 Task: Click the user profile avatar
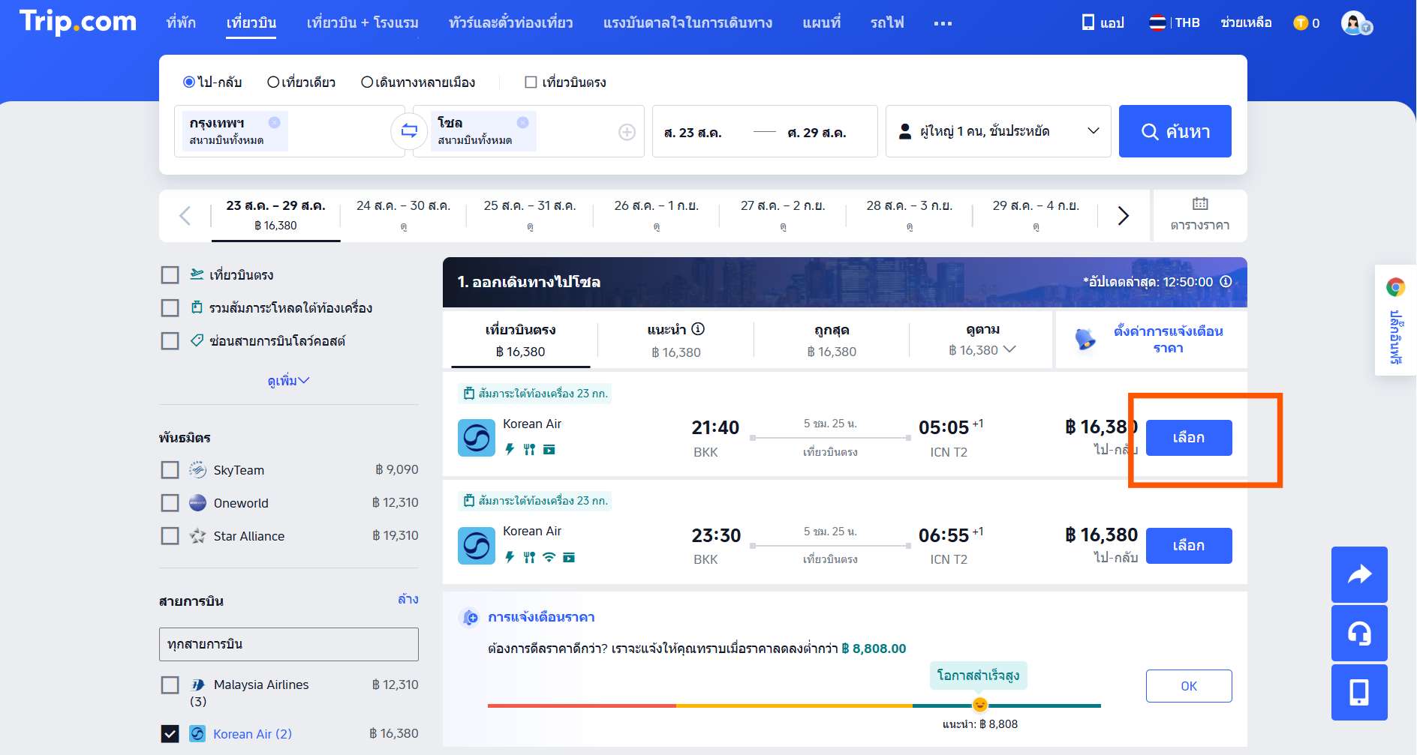(x=1355, y=23)
